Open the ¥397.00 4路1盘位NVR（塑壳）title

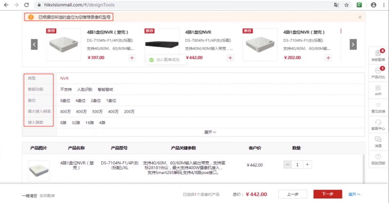(108, 32)
